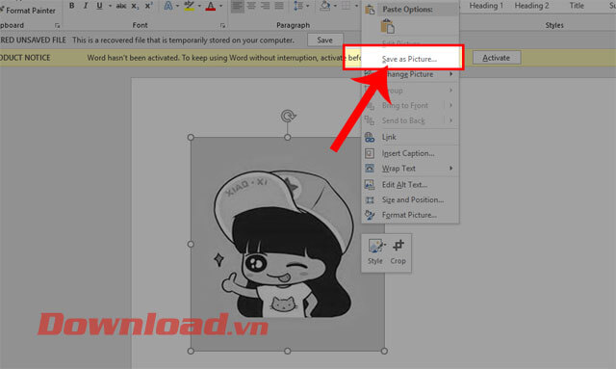Click the Insert Caption icon

[x=370, y=153]
